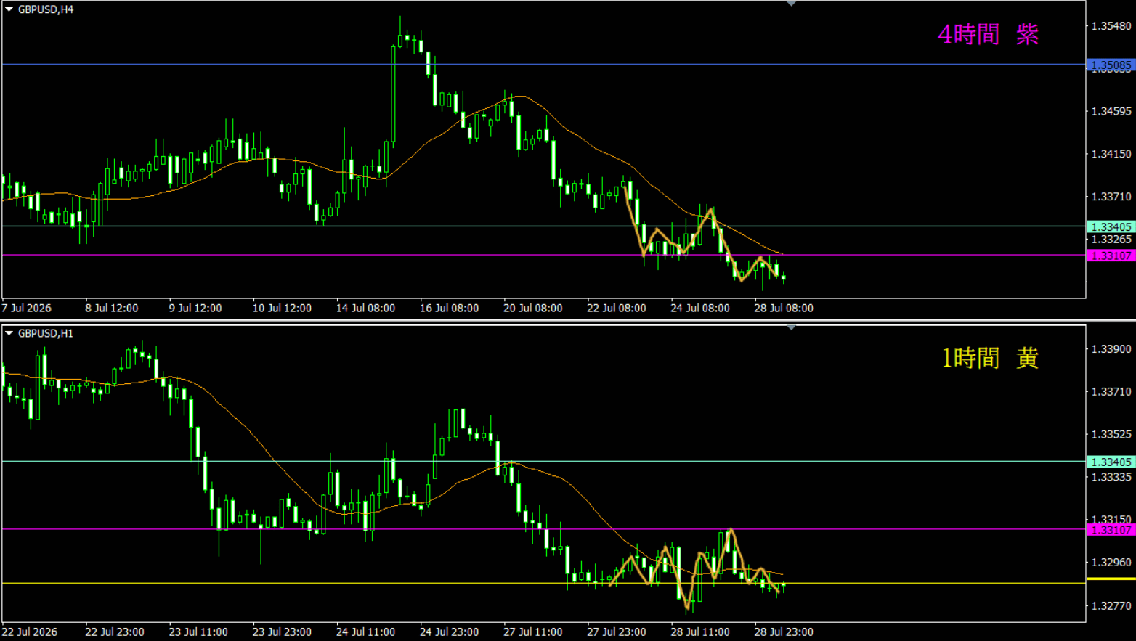1136x641 pixels.
Task: Select the yellow '1時間 黄' text label
Action: [990, 358]
